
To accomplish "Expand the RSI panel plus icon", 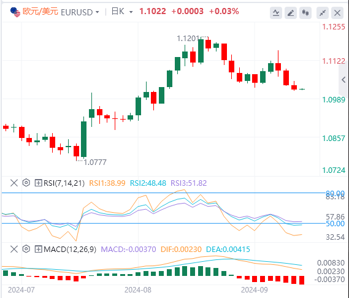I will click(38, 183).
